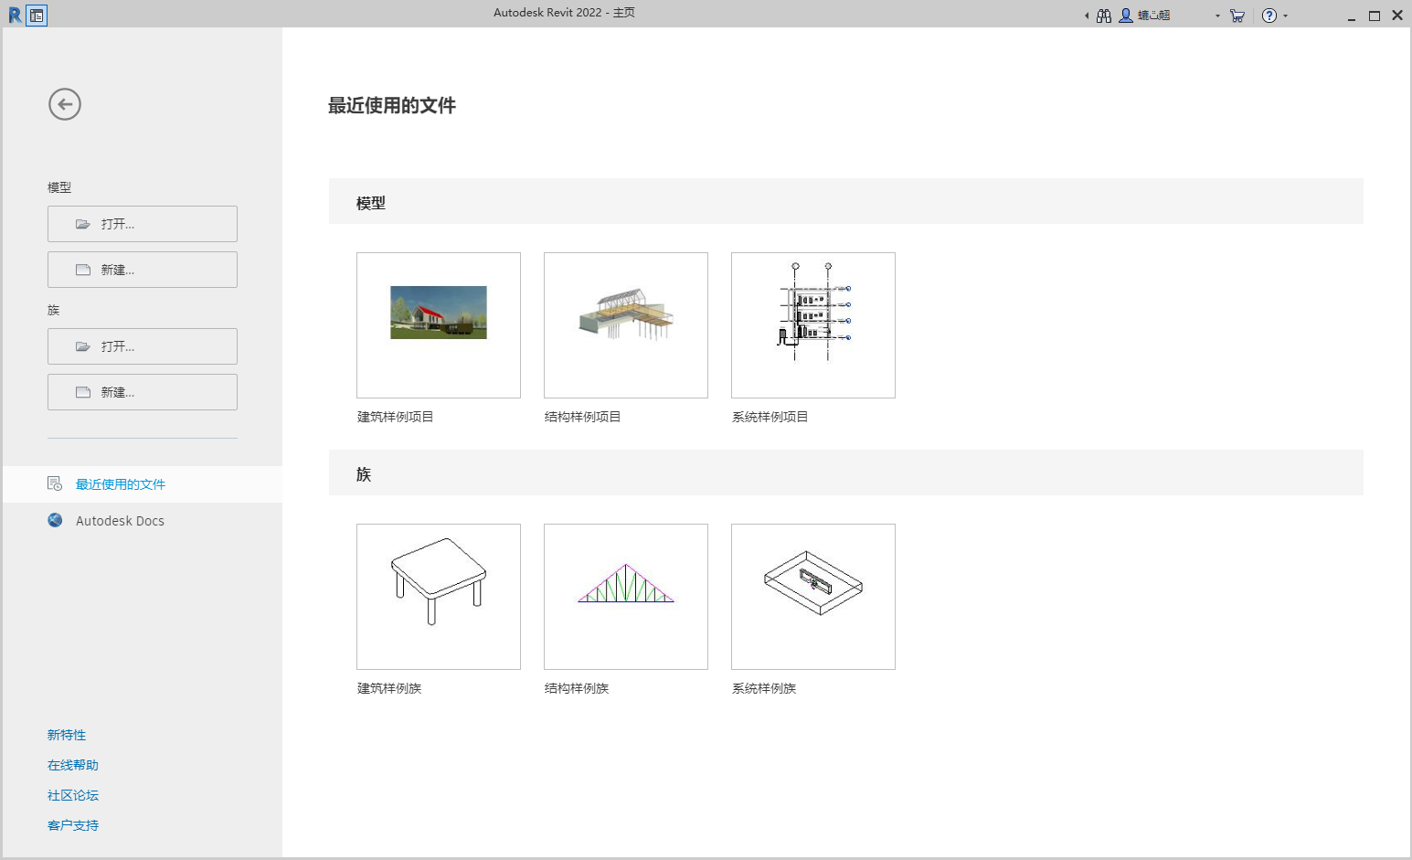Click the 系统样例族 label
The image size is (1412, 860).
(764, 688)
